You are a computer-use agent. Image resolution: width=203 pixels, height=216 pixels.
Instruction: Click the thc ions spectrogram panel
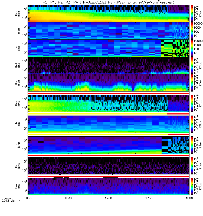[109, 145]
